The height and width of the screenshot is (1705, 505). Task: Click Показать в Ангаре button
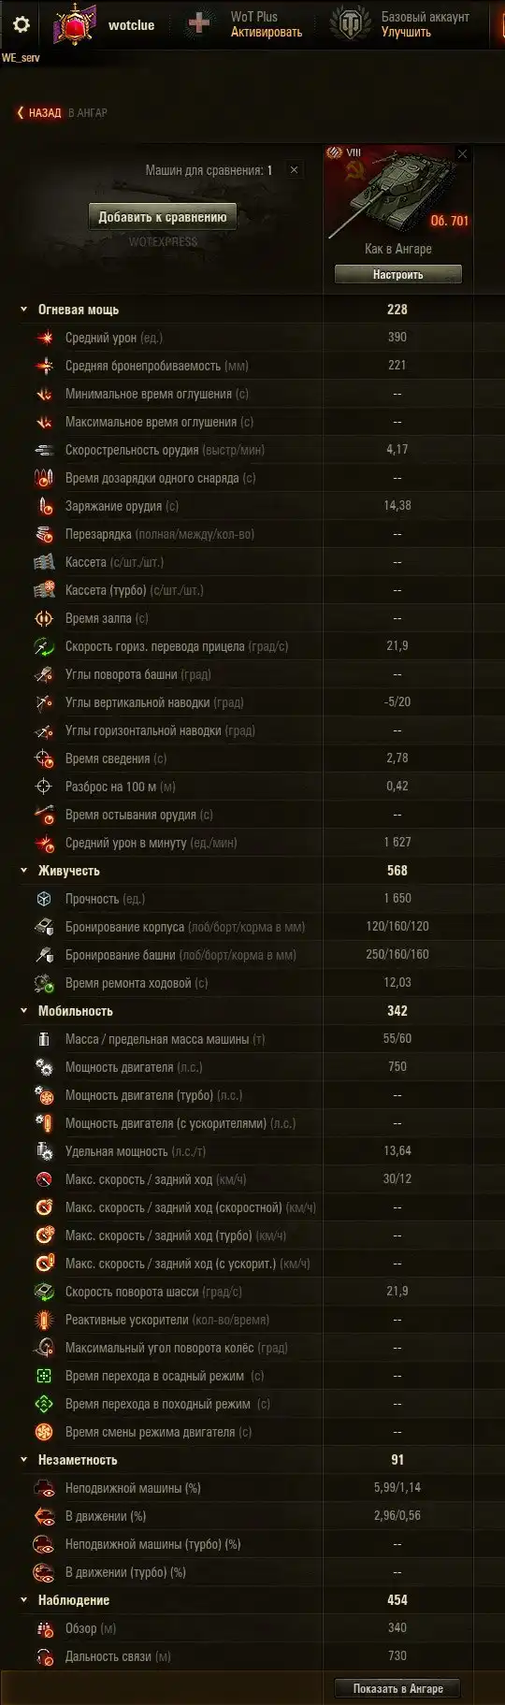398,1688
